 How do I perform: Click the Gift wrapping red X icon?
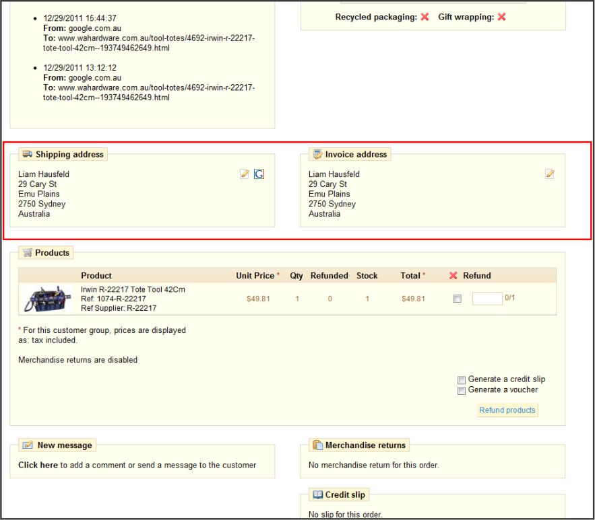501,17
